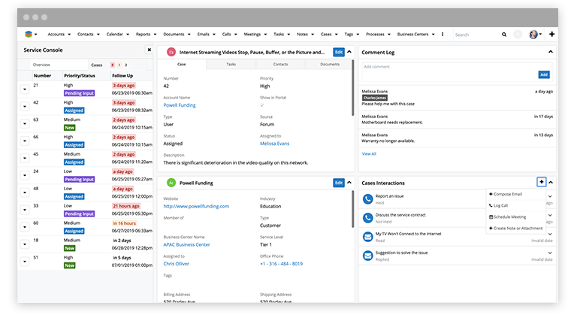The width and height of the screenshot is (577, 321).
Task: Click the email icon for Suggestion to solve the issue
Action: coord(368,256)
